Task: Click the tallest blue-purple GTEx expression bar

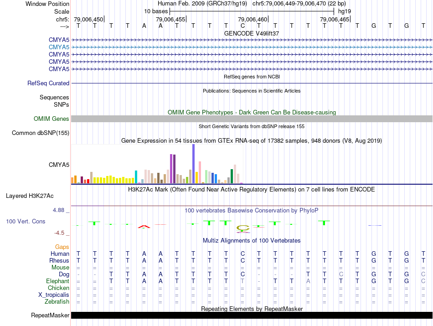Action: tap(193, 163)
